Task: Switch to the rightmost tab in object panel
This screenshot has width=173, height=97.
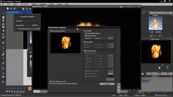Action: (x=167, y=13)
